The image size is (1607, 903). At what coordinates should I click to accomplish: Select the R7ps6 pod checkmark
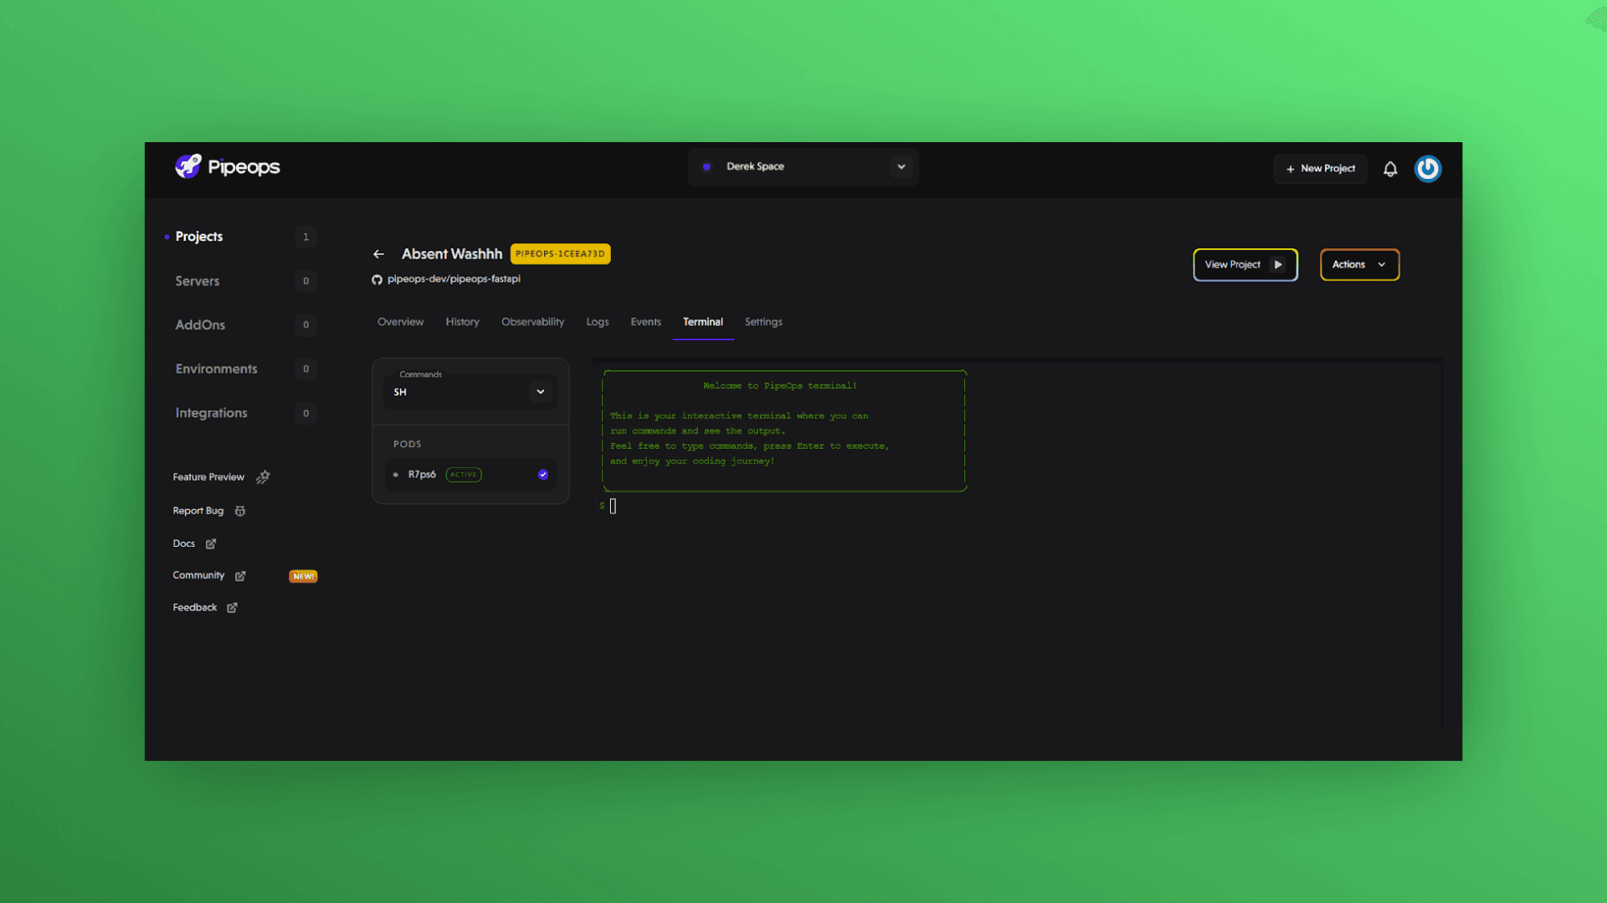tap(543, 475)
